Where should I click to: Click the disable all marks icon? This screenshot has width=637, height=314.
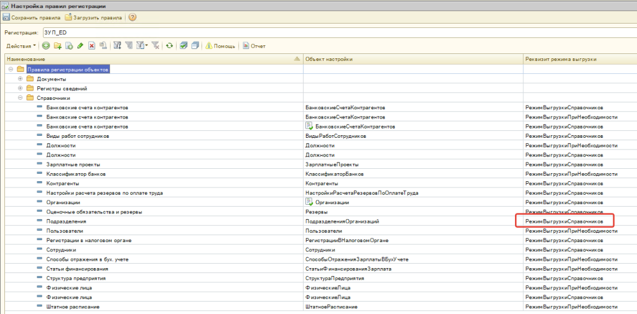(x=195, y=46)
